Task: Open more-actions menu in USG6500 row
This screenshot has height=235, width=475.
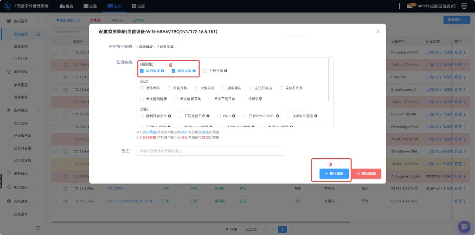Action: coord(465,77)
